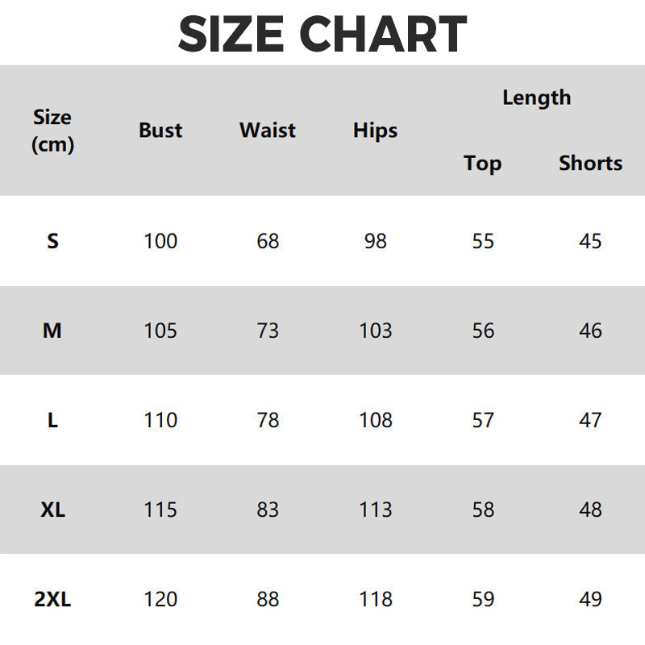The width and height of the screenshot is (645, 645).
Task: Select the Shorts length subheader
Action: pyautogui.click(x=590, y=163)
